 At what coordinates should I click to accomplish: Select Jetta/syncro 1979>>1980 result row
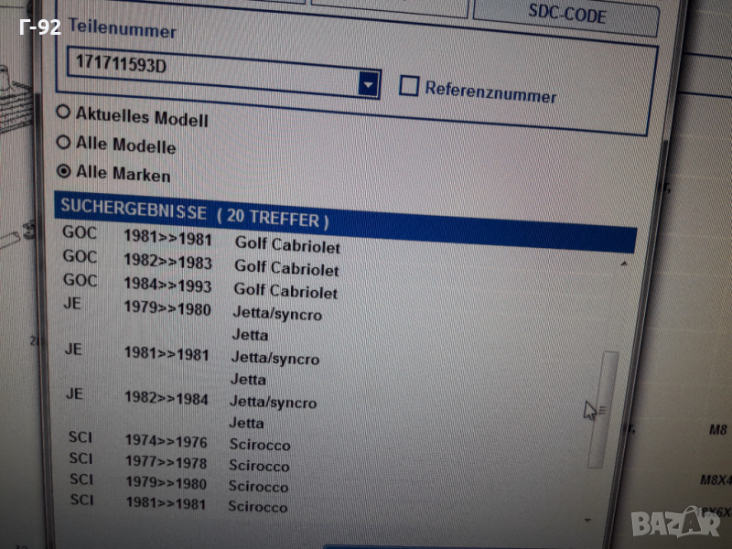point(275,314)
